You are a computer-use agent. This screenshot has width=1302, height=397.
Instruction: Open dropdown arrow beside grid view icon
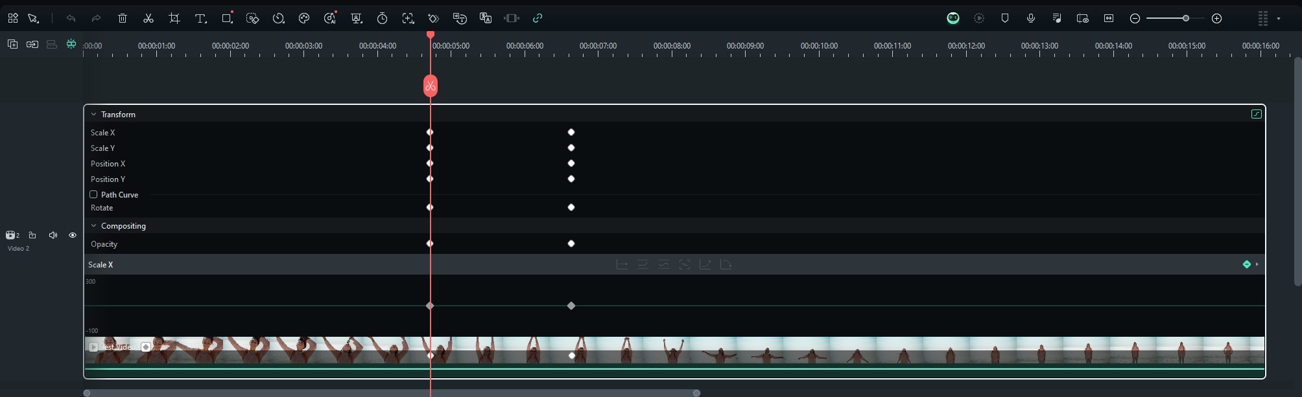1279,19
